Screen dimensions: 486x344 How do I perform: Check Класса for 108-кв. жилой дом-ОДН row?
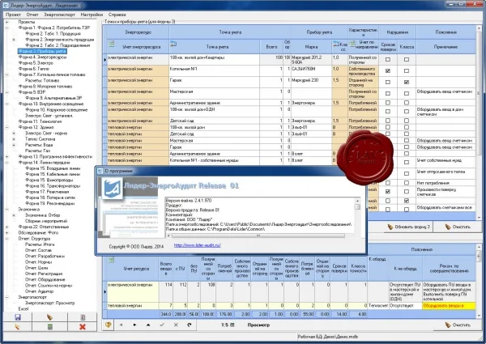tap(407, 112)
